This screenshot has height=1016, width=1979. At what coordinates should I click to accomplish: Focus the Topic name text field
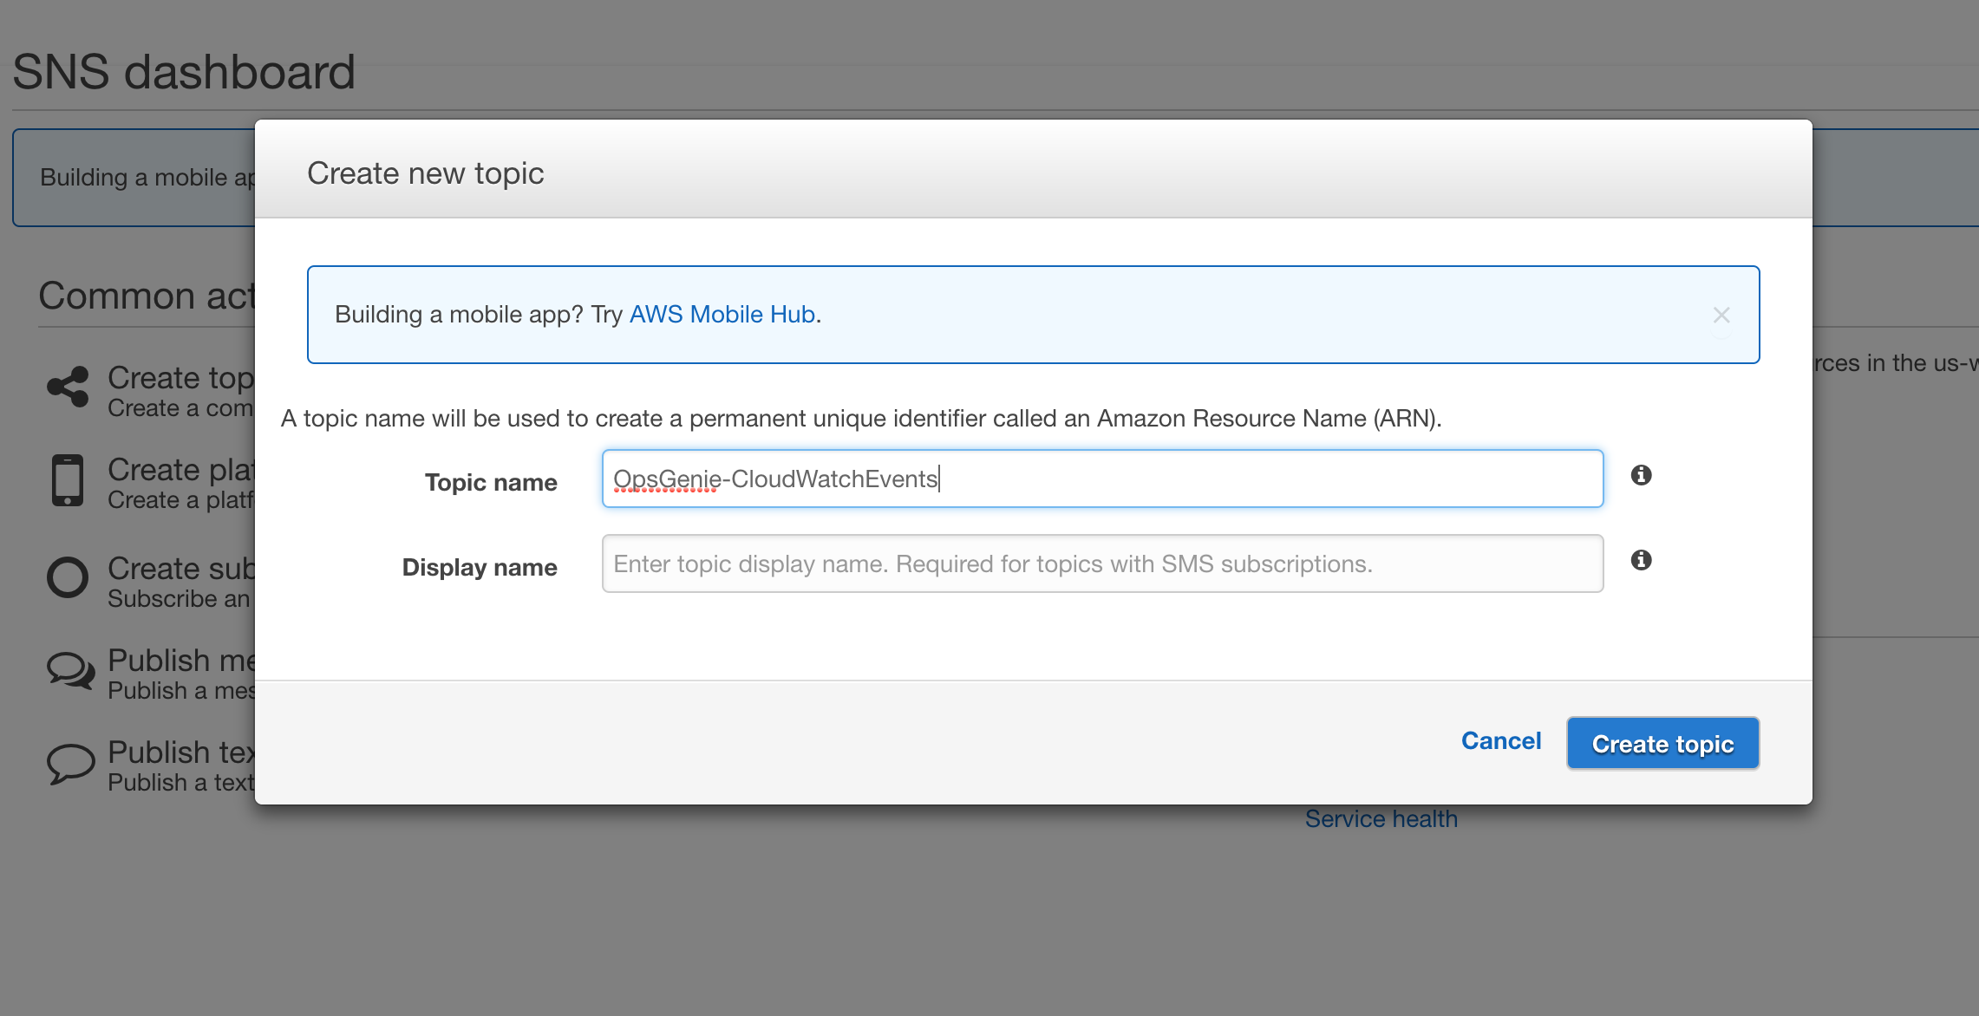coord(1101,479)
